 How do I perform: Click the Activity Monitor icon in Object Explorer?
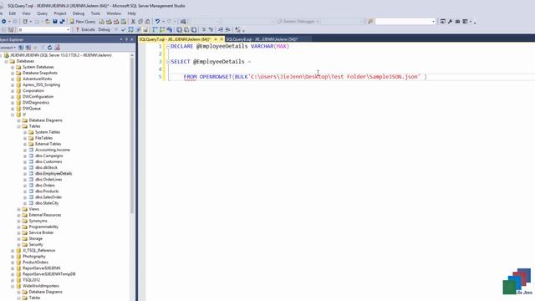pyautogui.click(x=57, y=48)
